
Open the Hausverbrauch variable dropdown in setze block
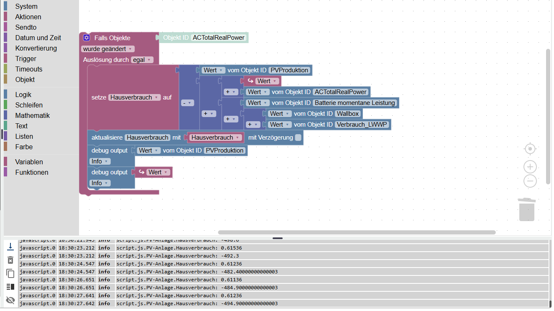point(135,97)
